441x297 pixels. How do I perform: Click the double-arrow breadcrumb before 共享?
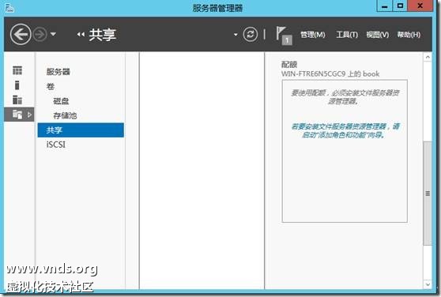coord(81,34)
